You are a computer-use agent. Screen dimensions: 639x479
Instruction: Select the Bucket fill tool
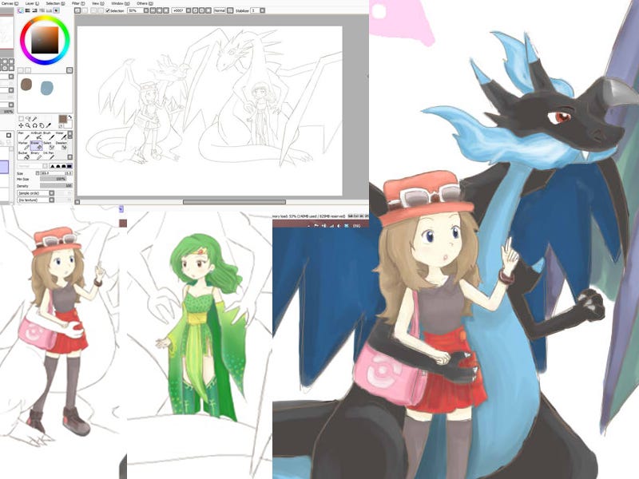[24, 156]
